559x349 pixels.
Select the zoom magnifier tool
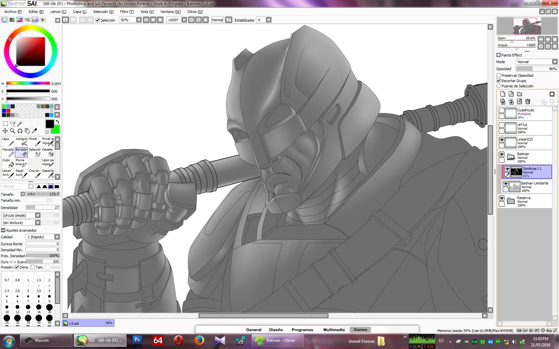coord(12,131)
